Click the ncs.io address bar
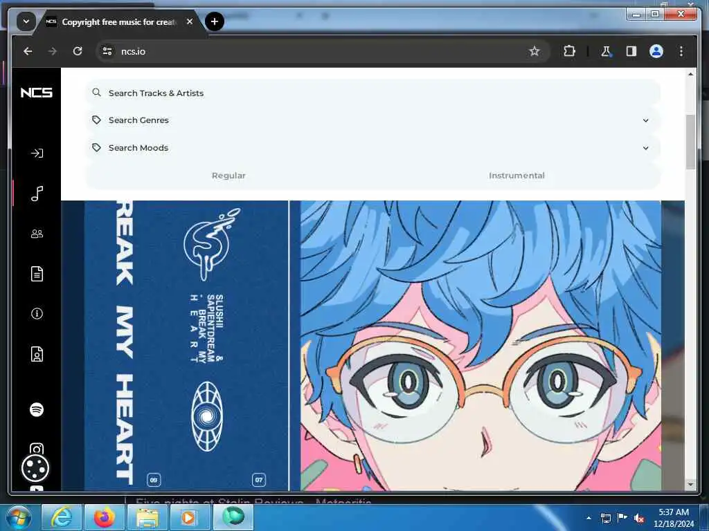This screenshot has height=531, width=709. (x=323, y=51)
